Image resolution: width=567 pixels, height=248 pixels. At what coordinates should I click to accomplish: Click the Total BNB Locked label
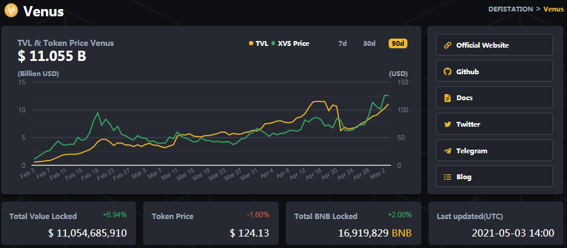[x=326, y=216]
